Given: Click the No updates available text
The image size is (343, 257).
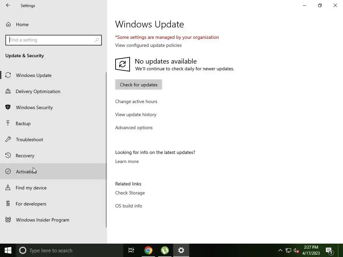Looking at the screenshot, I should tap(165, 61).
